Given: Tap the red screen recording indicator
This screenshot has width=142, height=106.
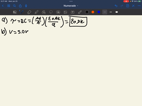Looking at the screenshot, I should pos(126,1).
